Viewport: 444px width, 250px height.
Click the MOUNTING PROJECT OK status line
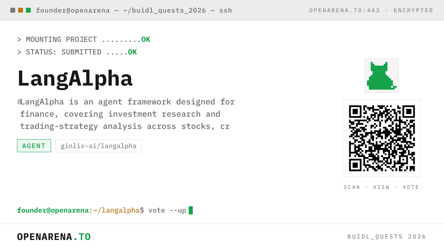[84, 40]
